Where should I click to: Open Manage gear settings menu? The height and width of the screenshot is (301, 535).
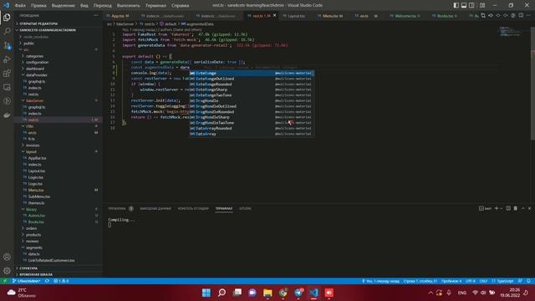(x=7, y=271)
